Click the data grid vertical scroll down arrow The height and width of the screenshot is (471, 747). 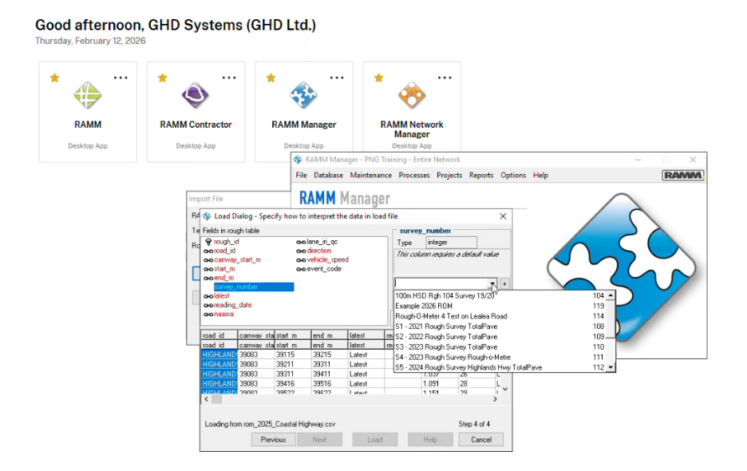tap(505, 389)
